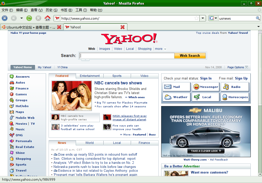Select the Entertainment tab in Featured panel
Screen dimensions: 262x183
[90, 76]
